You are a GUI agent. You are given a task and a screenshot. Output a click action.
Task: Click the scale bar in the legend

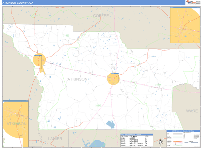tap(191, 142)
